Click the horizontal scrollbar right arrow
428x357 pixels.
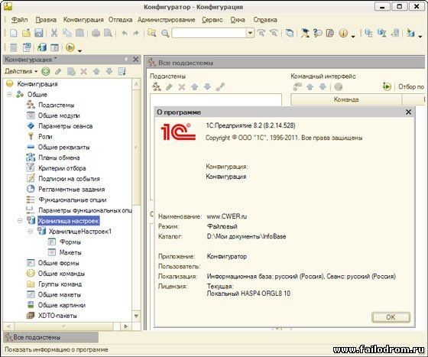point(126,326)
